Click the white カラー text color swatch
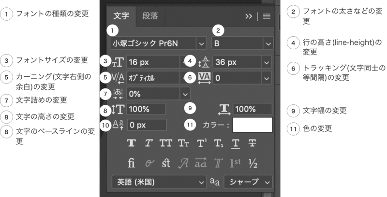 [x=253, y=125]
